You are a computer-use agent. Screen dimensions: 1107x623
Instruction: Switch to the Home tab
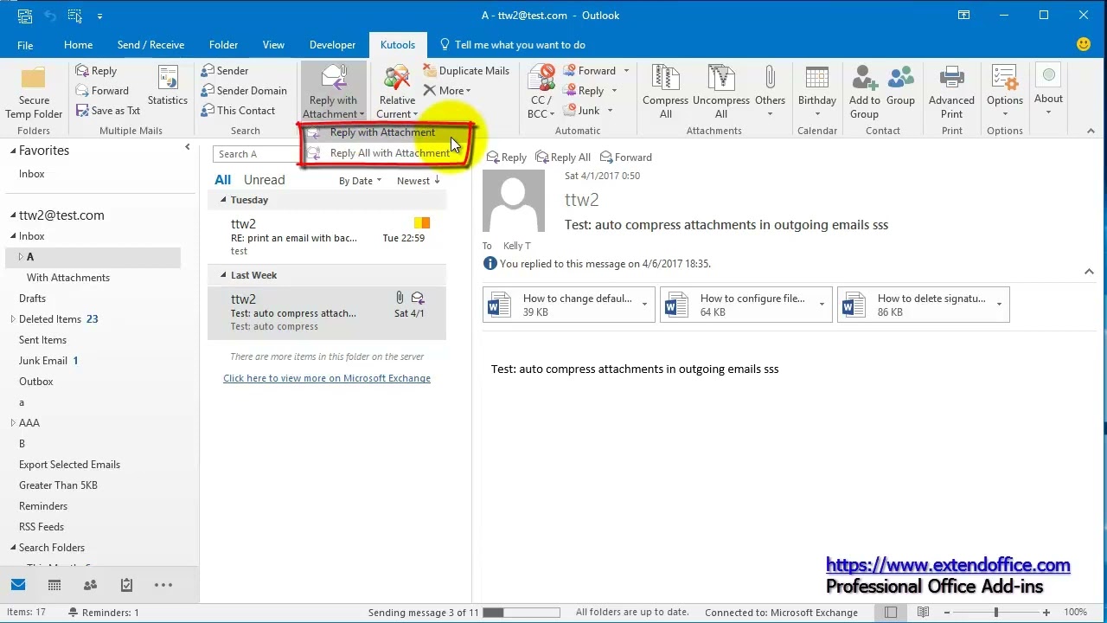coord(78,45)
